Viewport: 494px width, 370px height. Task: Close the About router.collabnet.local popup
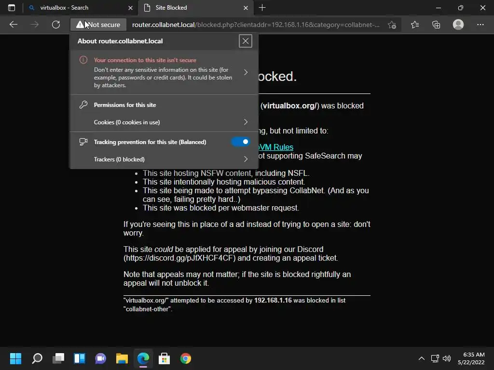246,41
